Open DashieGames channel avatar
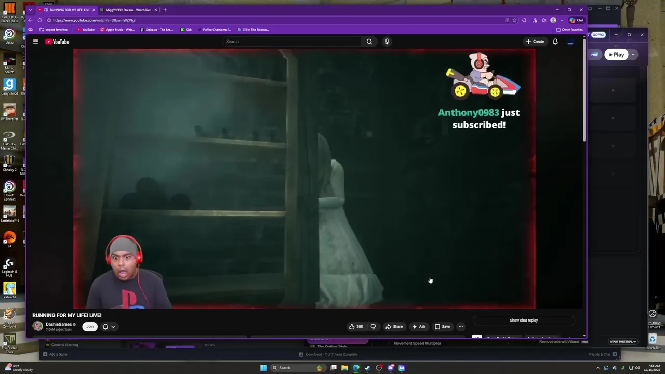 coord(37,326)
